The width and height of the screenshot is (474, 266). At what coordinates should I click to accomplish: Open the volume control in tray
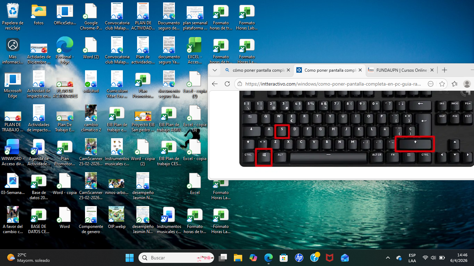click(x=433, y=258)
